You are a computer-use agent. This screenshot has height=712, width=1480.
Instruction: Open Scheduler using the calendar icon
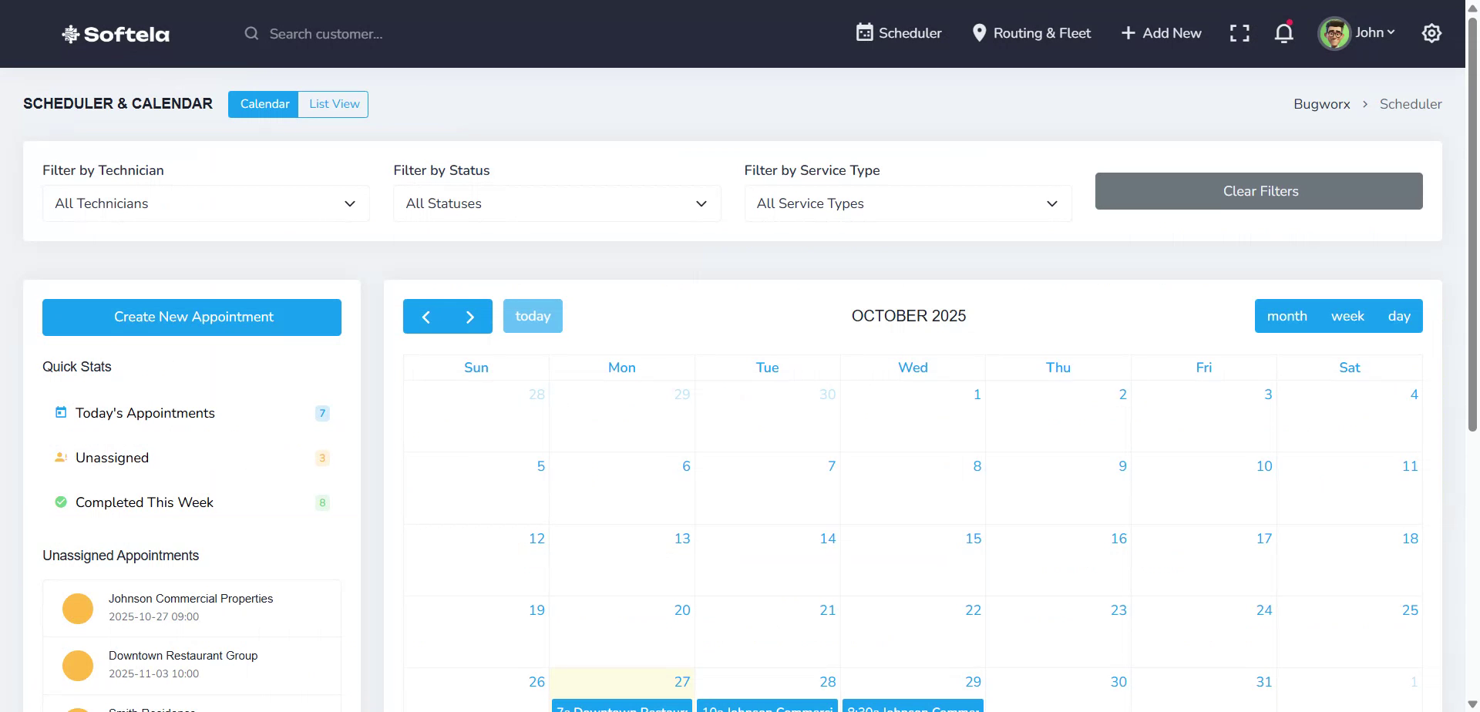pos(865,33)
